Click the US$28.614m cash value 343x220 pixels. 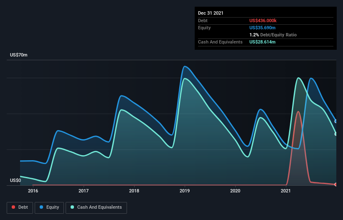(x=262, y=42)
